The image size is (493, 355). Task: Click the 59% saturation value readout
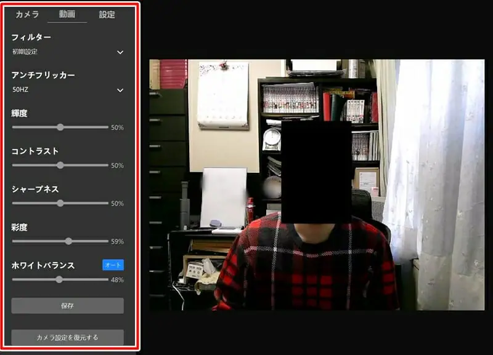[117, 242]
